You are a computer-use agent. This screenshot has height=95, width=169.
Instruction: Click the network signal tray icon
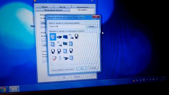157,79
